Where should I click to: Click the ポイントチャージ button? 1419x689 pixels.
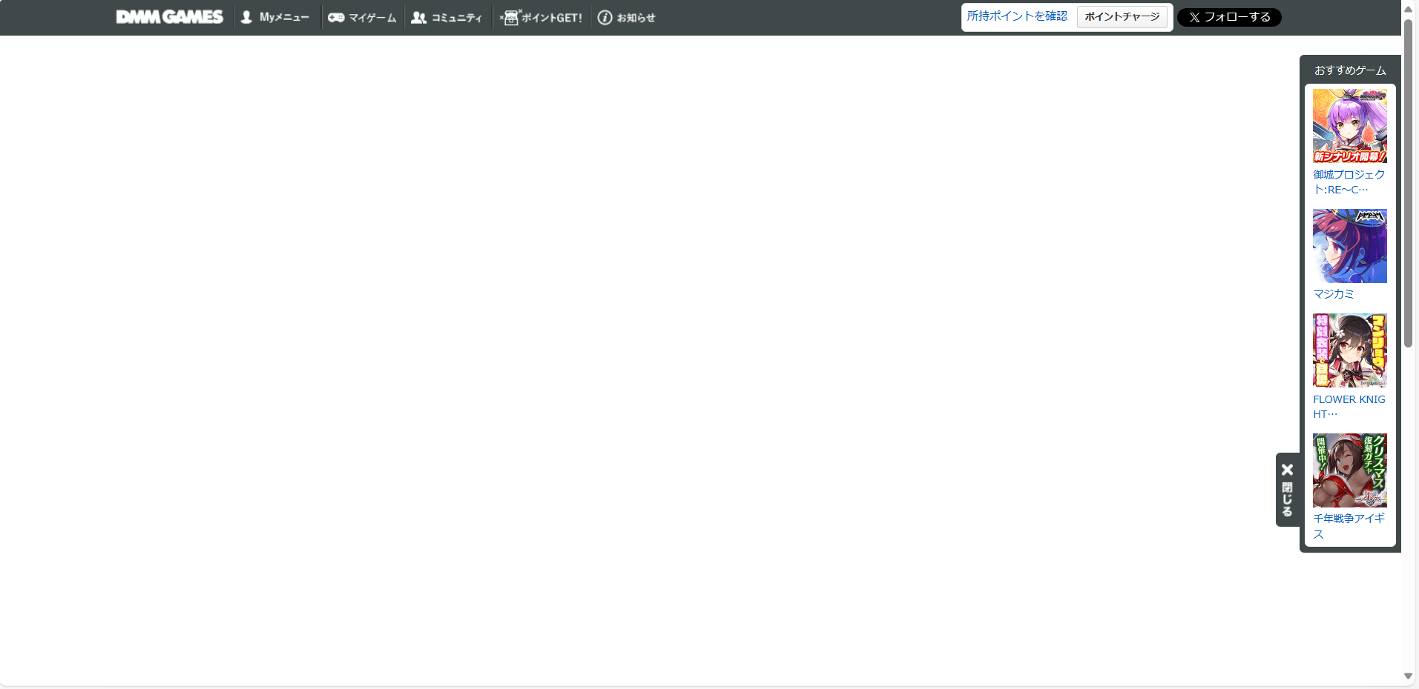(x=1122, y=17)
